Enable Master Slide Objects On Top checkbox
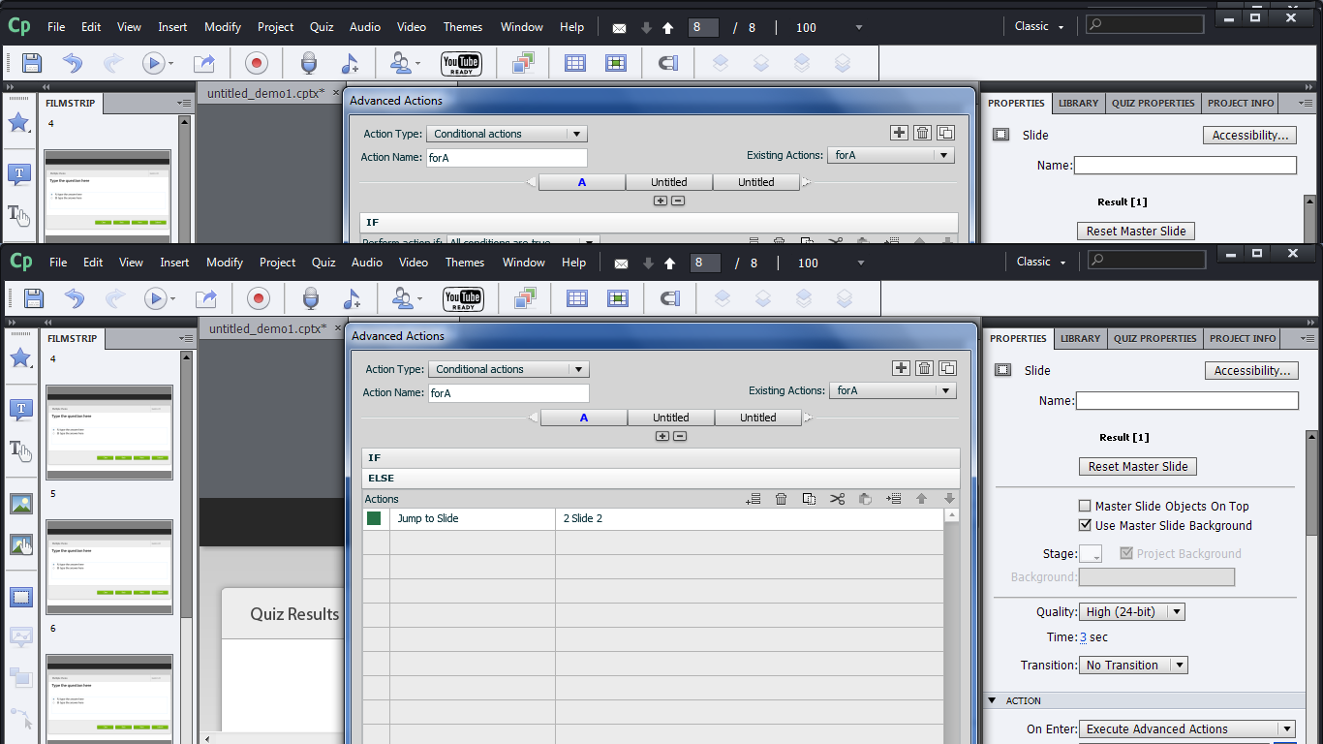 (x=1086, y=506)
